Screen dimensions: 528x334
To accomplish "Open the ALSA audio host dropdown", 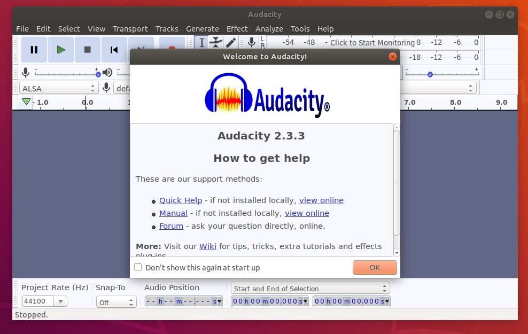I will pos(59,88).
